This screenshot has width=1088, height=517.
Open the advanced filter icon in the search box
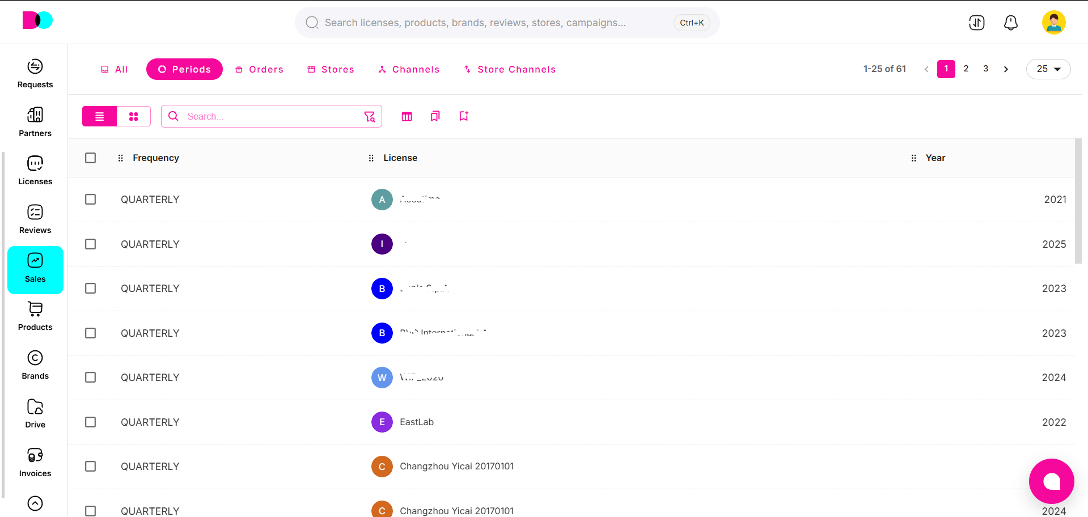coord(370,116)
